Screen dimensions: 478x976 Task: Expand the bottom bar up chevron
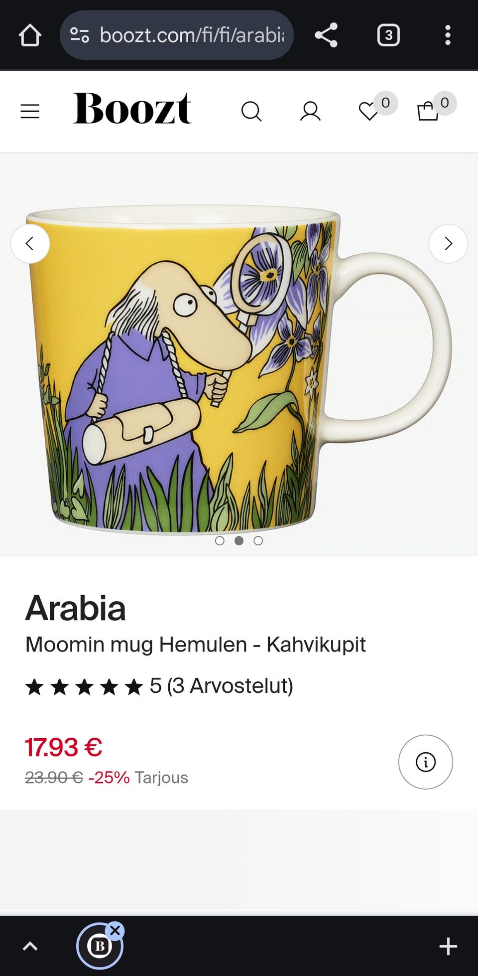pos(30,946)
